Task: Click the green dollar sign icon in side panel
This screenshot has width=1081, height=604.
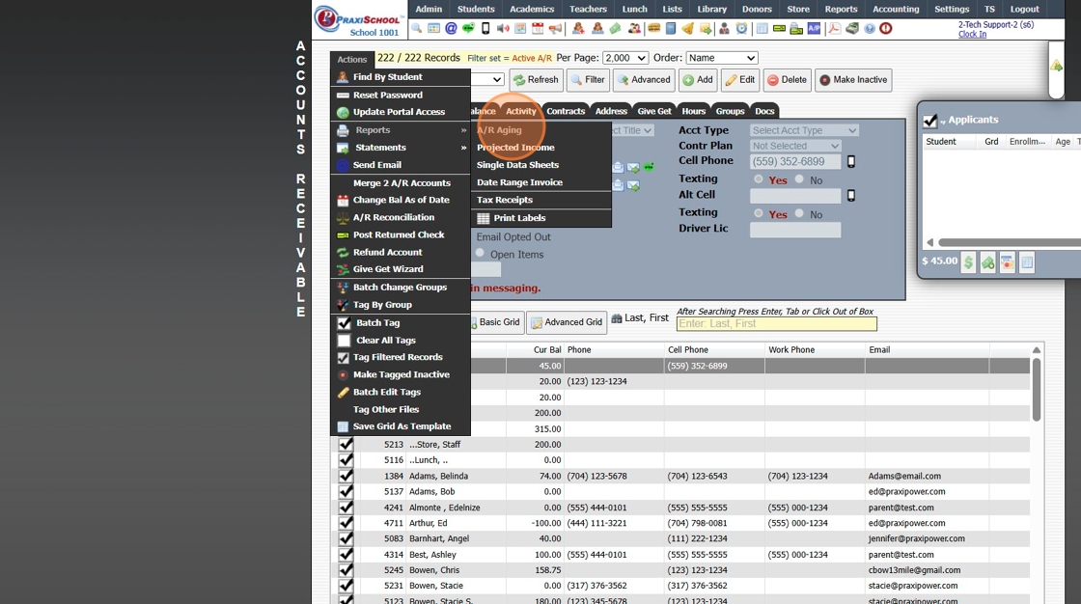Action: 968,262
